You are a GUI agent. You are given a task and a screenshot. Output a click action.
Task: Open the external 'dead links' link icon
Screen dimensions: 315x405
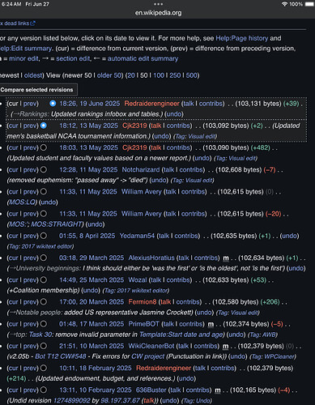[32, 23]
